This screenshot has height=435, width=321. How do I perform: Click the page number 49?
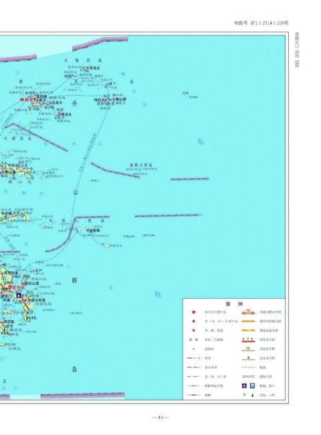coord(160,417)
